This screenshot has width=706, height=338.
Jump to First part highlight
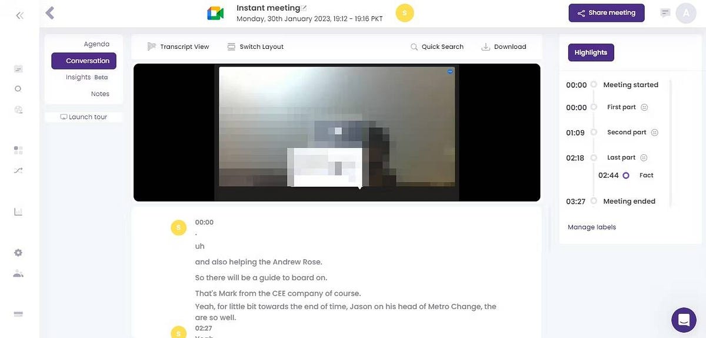607,108
